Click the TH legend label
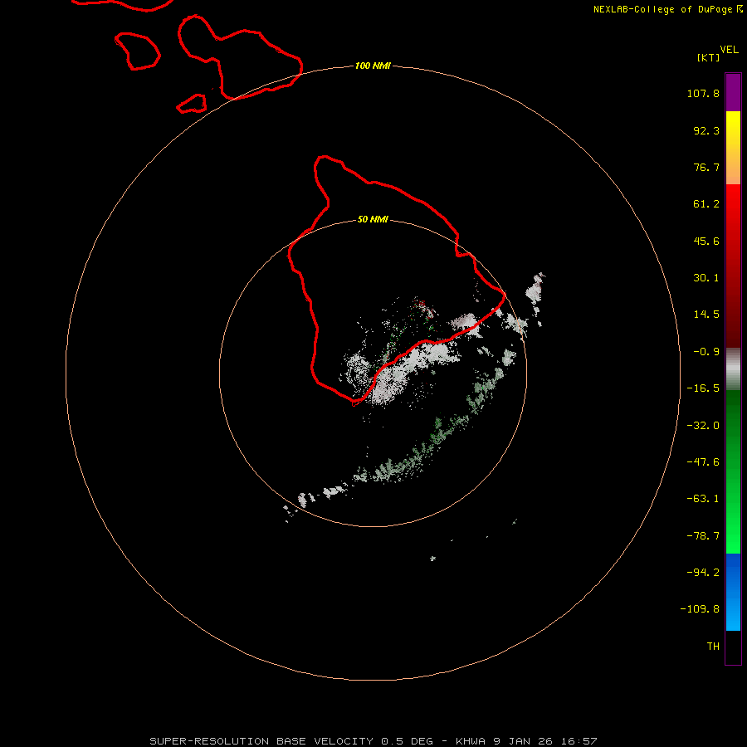This screenshot has height=747, width=747. click(x=713, y=646)
